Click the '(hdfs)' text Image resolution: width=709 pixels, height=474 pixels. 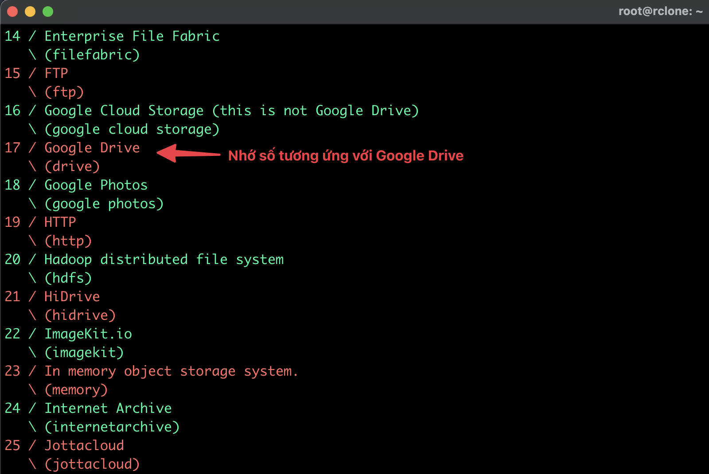(68, 278)
